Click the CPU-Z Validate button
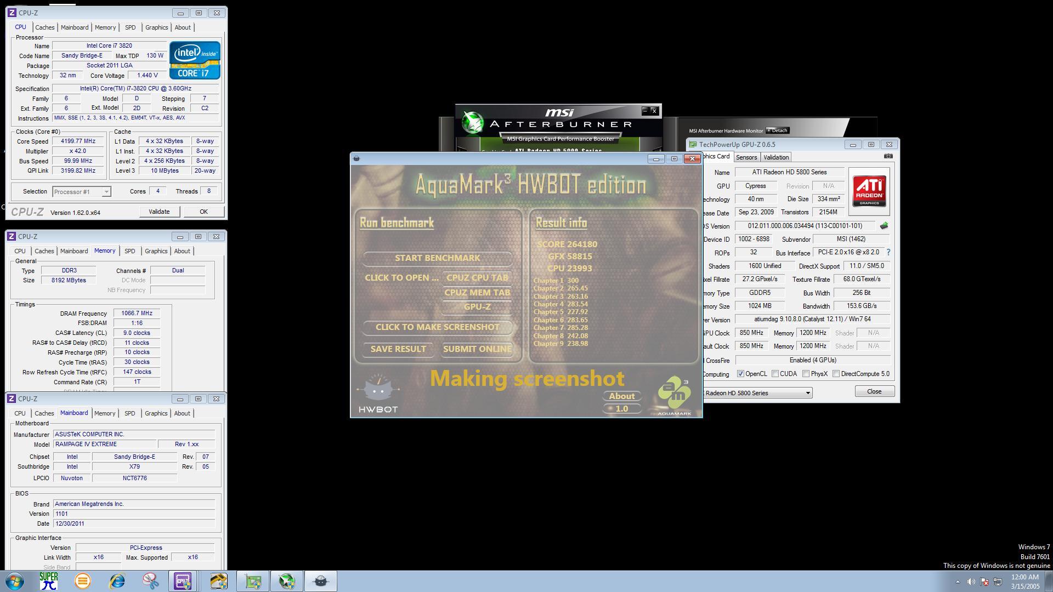The width and height of the screenshot is (1053, 592). (159, 212)
